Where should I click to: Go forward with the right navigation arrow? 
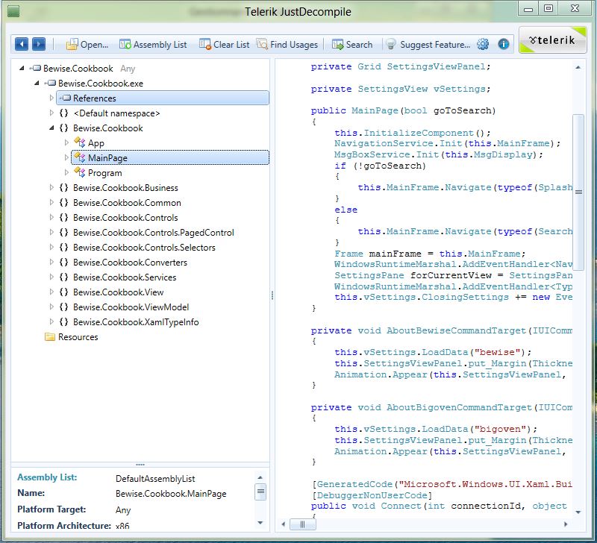[x=39, y=44]
